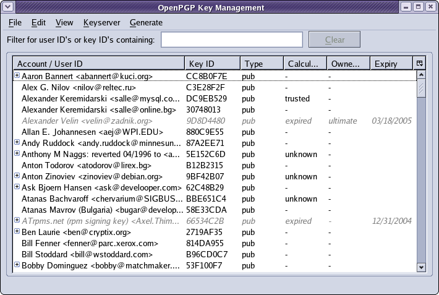
Task: Click key ID CC8B0F7E
Action: (207, 77)
